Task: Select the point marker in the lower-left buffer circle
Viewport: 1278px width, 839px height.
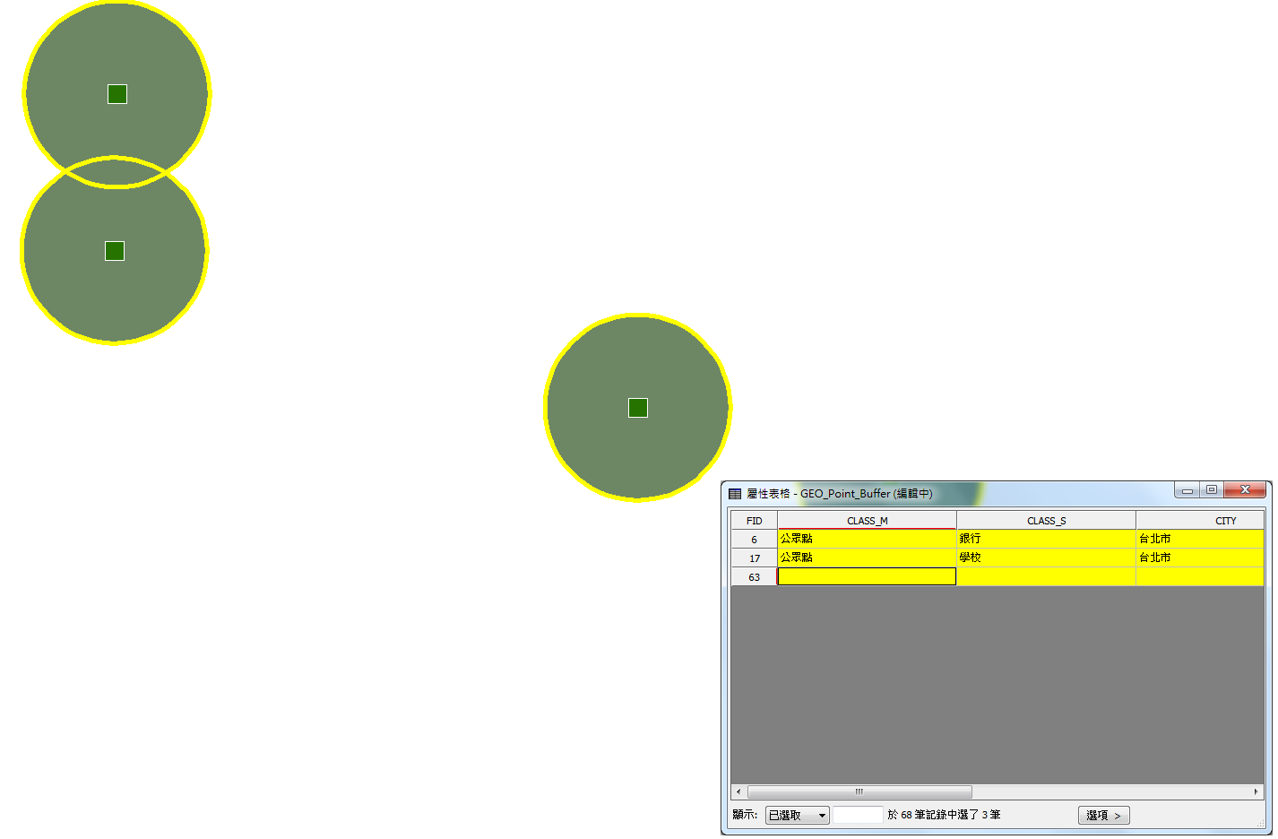Action: pyautogui.click(x=115, y=251)
